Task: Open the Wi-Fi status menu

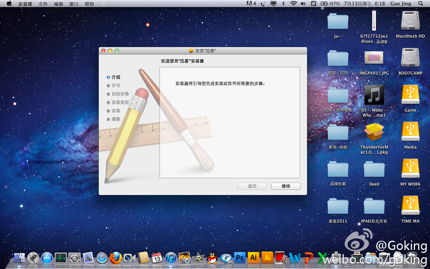Action: pos(294,4)
